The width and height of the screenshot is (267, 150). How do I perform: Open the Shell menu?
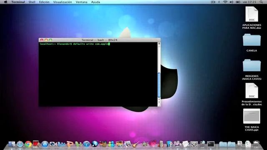click(x=32, y=2)
